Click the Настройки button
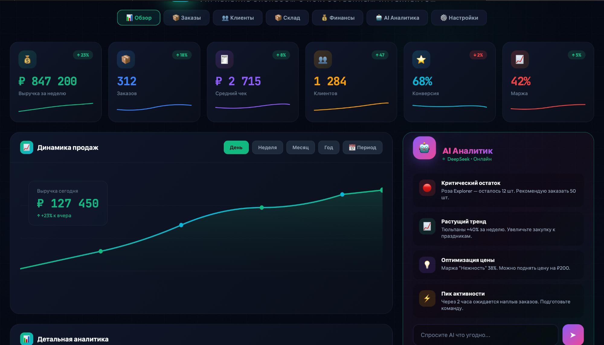Image resolution: width=604 pixels, height=345 pixels. (x=459, y=17)
